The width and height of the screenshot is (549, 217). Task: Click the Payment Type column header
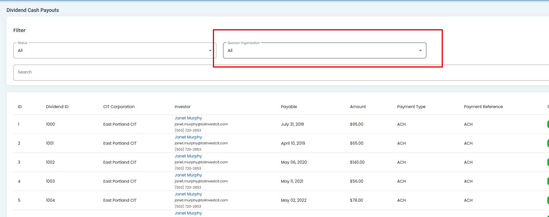tap(411, 107)
